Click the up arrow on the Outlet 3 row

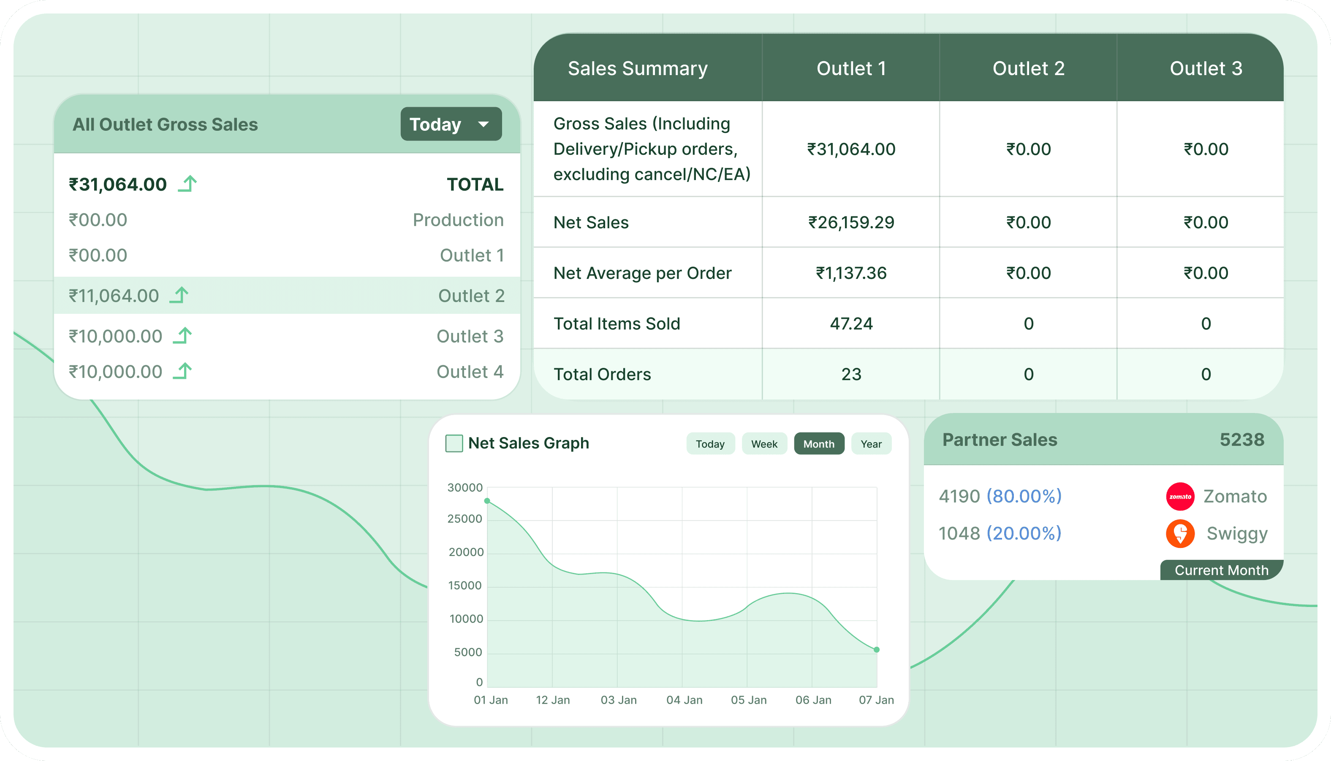point(182,335)
